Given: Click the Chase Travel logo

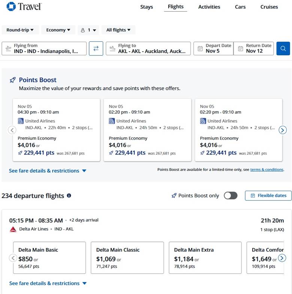Looking at the screenshot, I should 24,6.
